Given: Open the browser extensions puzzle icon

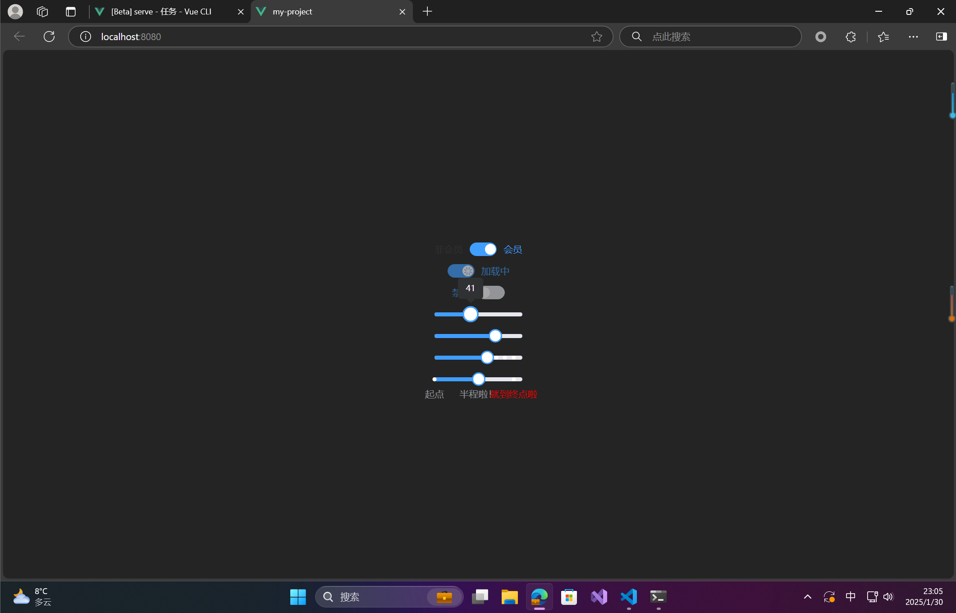Looking at the screenshot, I should click(850, 37).
